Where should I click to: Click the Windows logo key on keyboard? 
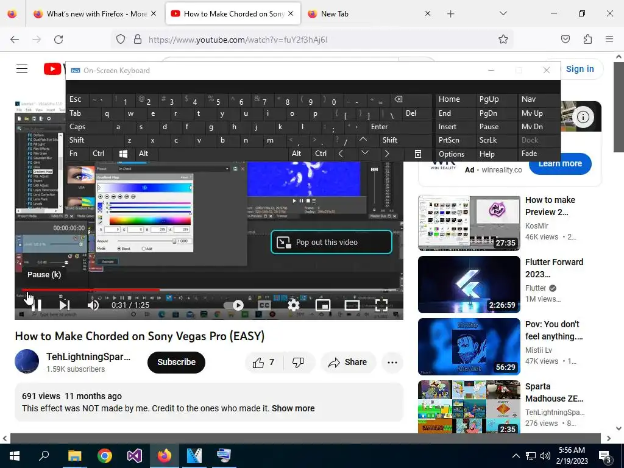coord(124,154)
